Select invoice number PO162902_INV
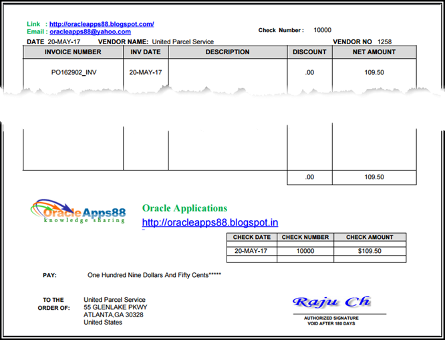This screenshot has width=445, height=340. (73, 72)
